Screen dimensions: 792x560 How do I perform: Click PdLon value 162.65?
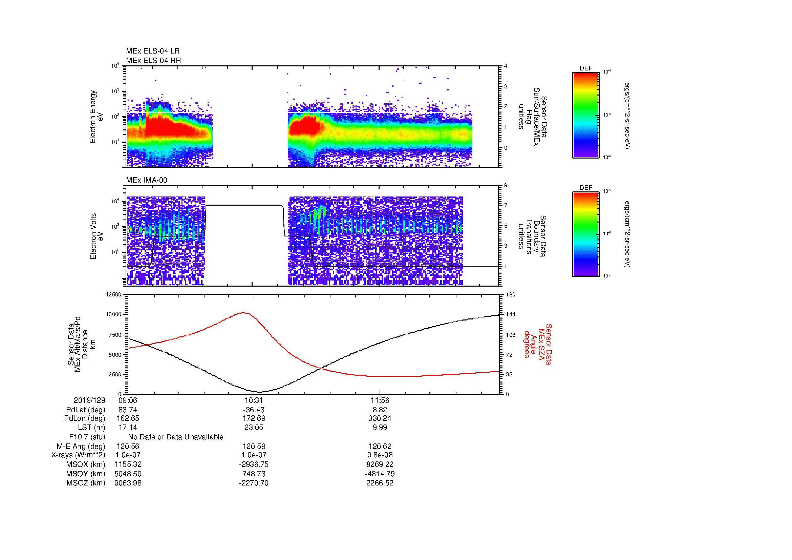(128, 418)
